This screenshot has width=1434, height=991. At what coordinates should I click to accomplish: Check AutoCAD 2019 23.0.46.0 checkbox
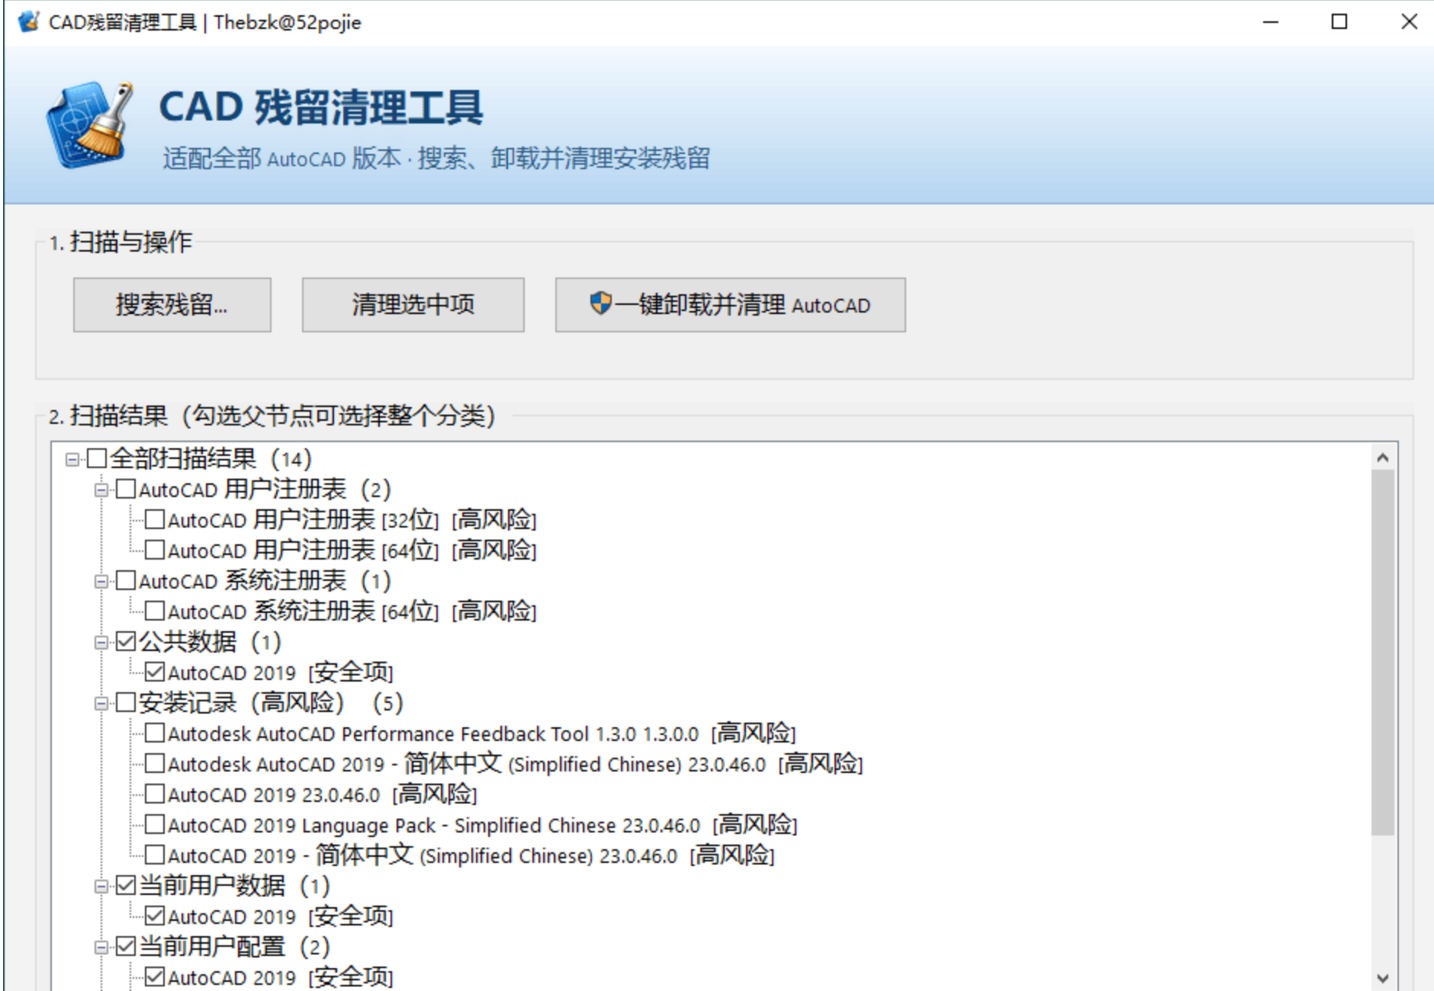(155, 794)
